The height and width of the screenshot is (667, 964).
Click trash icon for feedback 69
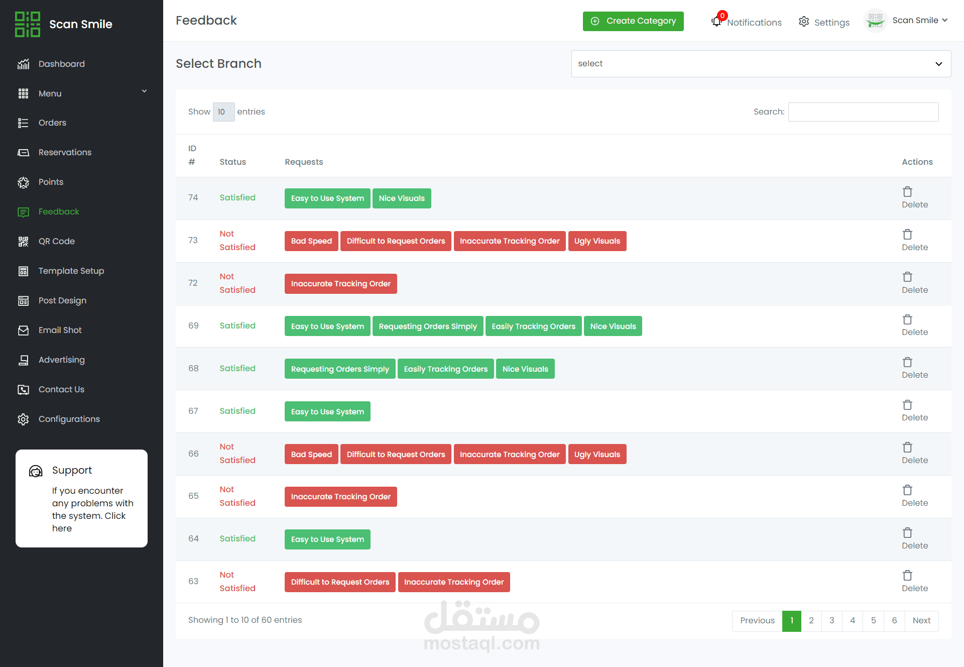907,319
